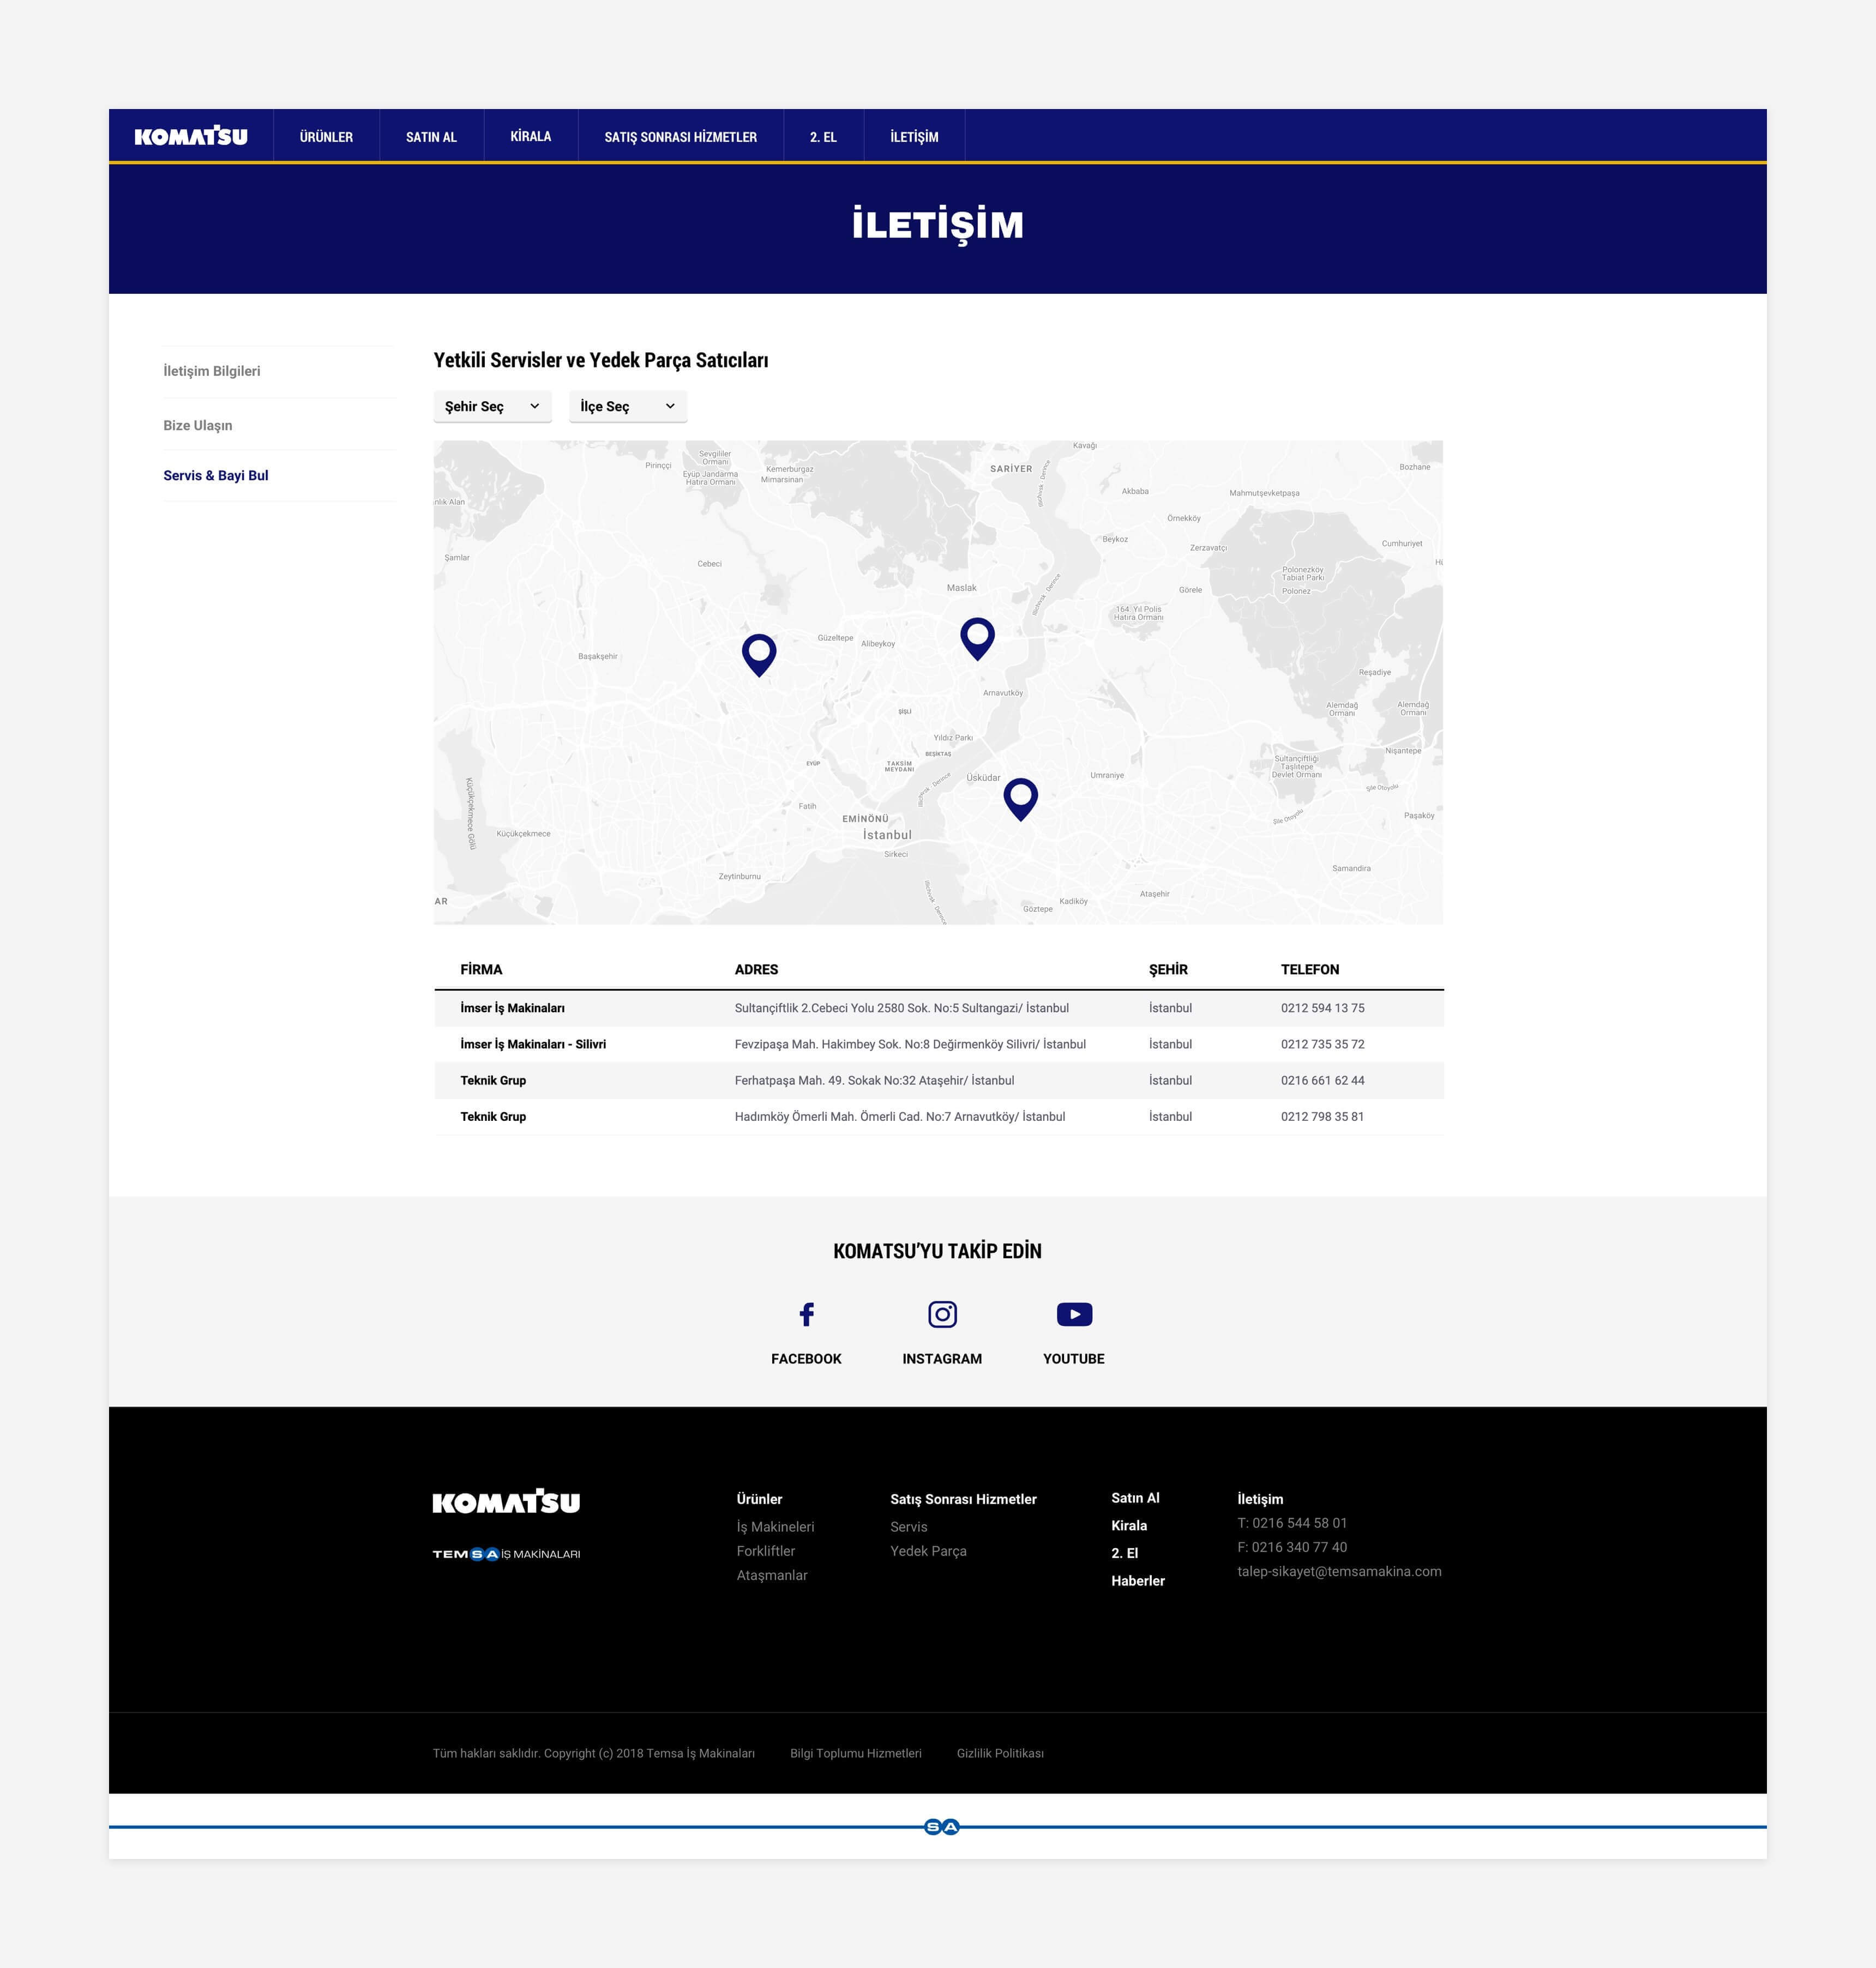Click the ŞEHİR column header
The image size is (1876, 1968).
[x=1168, y=969]
